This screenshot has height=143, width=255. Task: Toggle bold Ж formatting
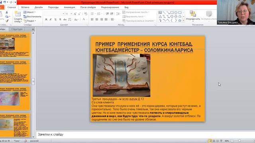46,19
